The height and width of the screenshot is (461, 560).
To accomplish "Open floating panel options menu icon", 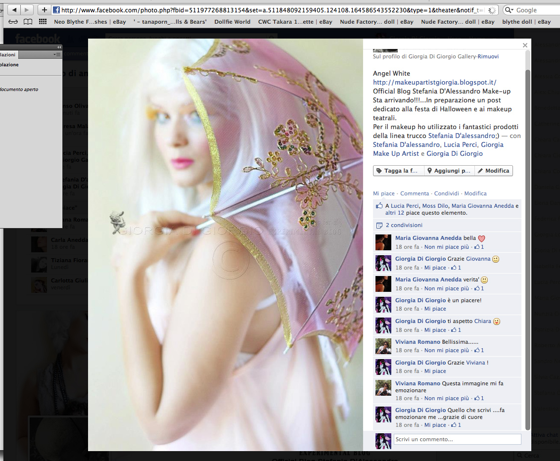I will click(x=57, y=54).
